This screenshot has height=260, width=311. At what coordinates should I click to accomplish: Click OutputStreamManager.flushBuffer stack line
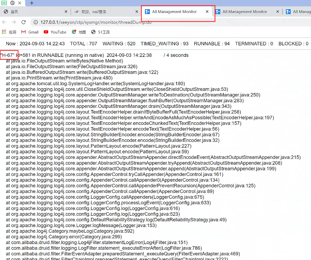[125, 101]
